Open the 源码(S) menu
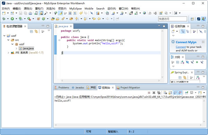Viewport: 208px width, 135px height. [28, 9]
